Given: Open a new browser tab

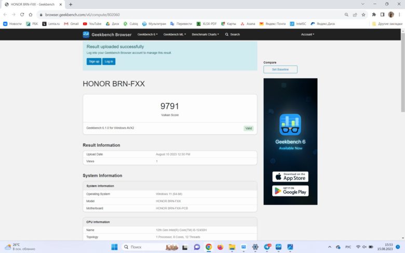Looking at the screenshot, I should click(x=71, y=4).
